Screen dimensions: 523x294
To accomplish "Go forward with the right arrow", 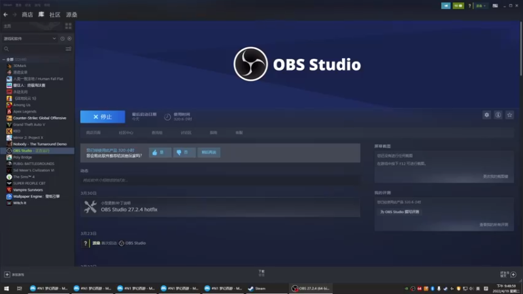I will (14, 14).
